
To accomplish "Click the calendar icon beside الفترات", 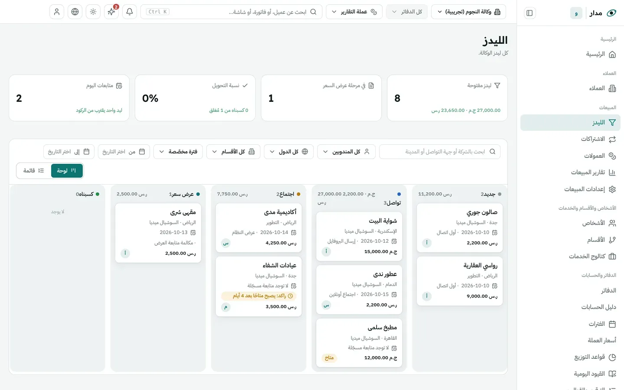I will pyautogui.click(x=612, y=324).
